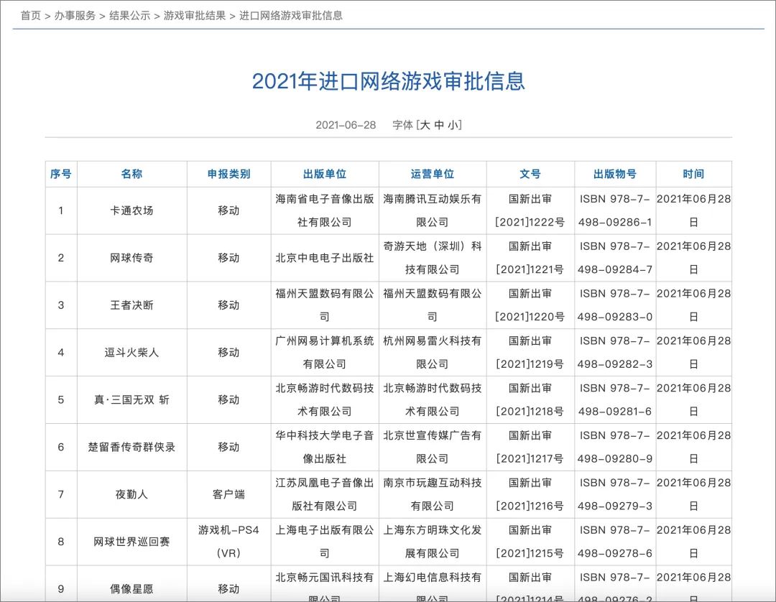Image resolution: width=776 pixels, height=602 pixels.
Task: Click the 首页 breadcrumb link
Action: (x=30, y=15)
